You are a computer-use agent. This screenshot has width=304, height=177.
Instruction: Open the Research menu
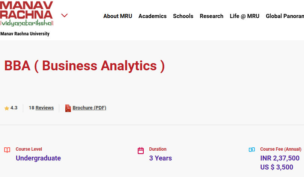pyautogui.click(x=211, y=16)
